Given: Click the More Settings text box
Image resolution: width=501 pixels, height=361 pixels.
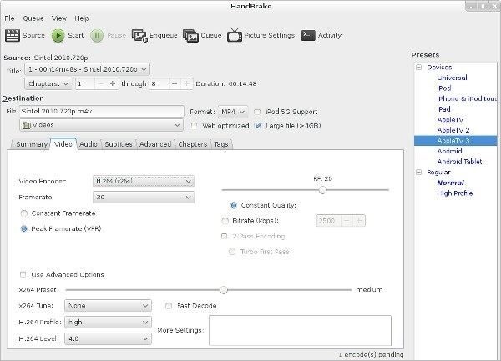Looking at the screenshot, I should tap(299, 330).
